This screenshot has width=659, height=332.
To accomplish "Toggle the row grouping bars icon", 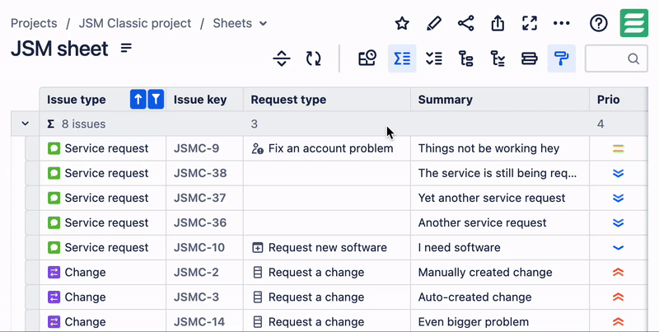I will 530,58.
